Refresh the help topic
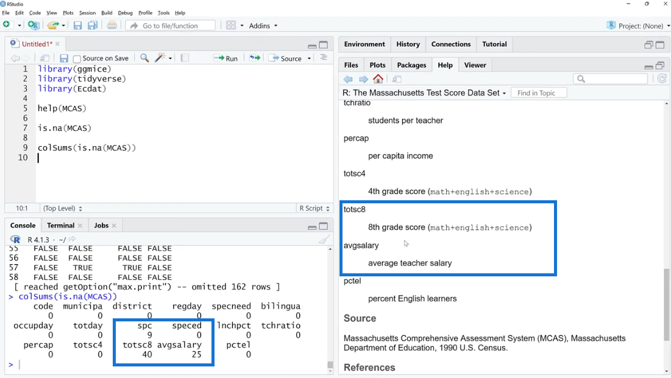This screenshot has height=378, width=671. [662, 79]
